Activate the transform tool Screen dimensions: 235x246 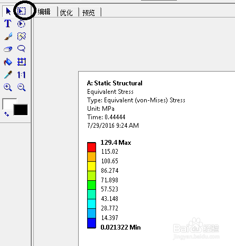(x=22, y=61)
